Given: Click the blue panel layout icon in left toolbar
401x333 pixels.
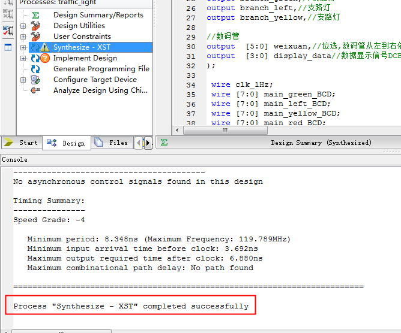Looking at the screenshot, I should coord(8,47).
